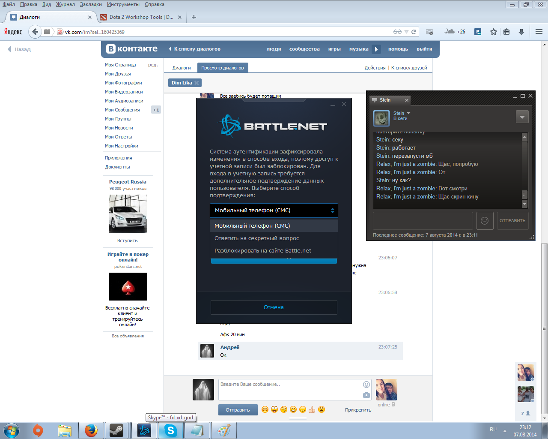This screenshot has width=548, height=439.
Task: Click the VK Отправить button
Action: pos(238,410)
